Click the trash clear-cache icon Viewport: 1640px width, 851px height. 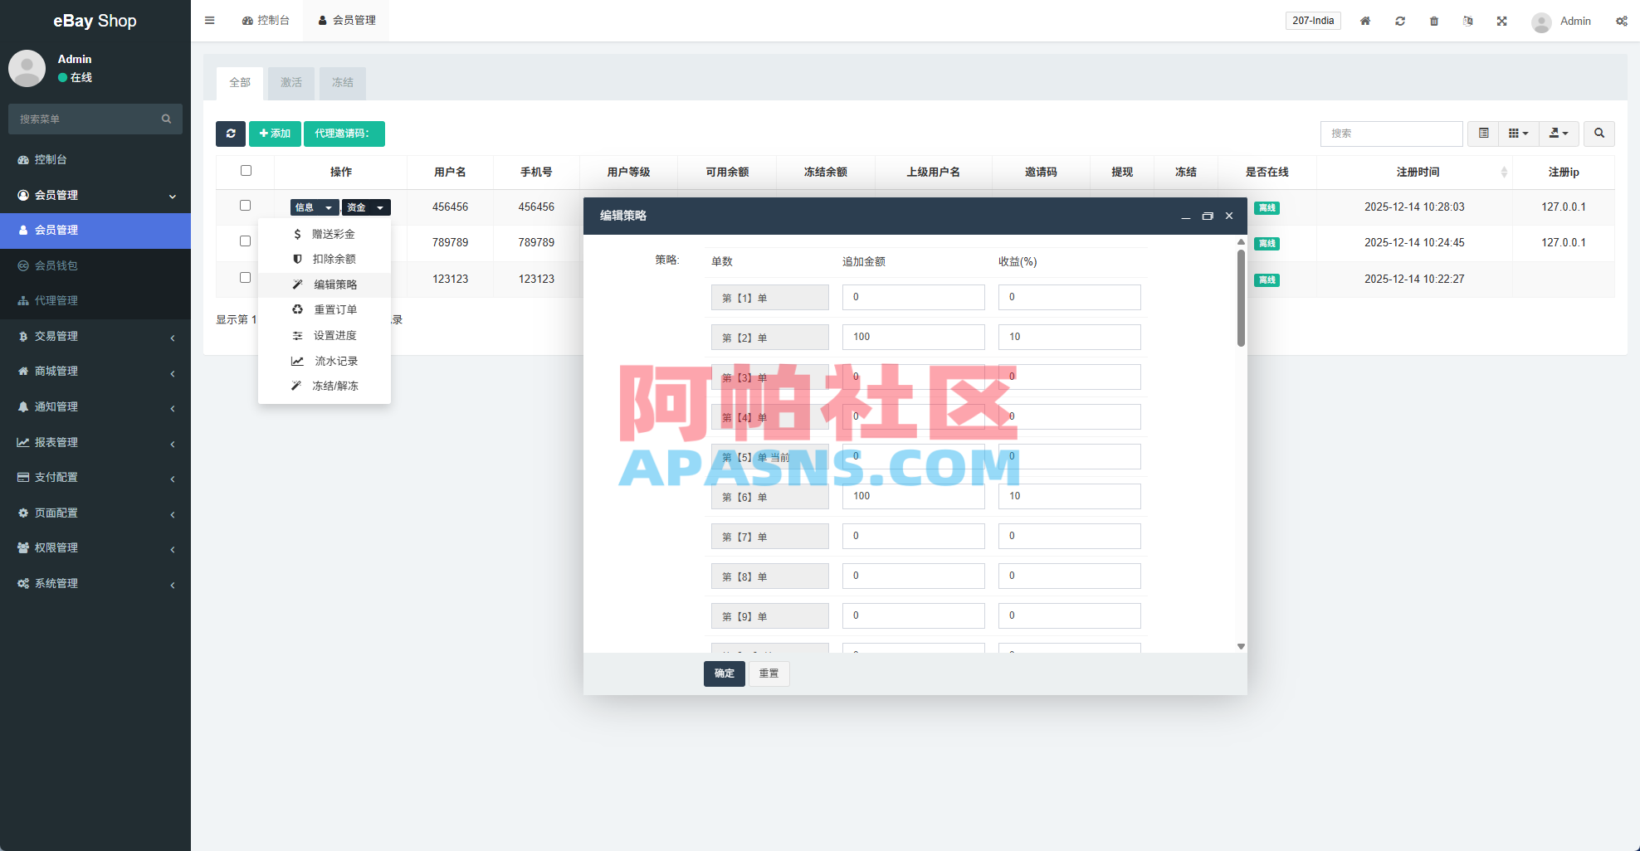click(x=1434, y=21)
